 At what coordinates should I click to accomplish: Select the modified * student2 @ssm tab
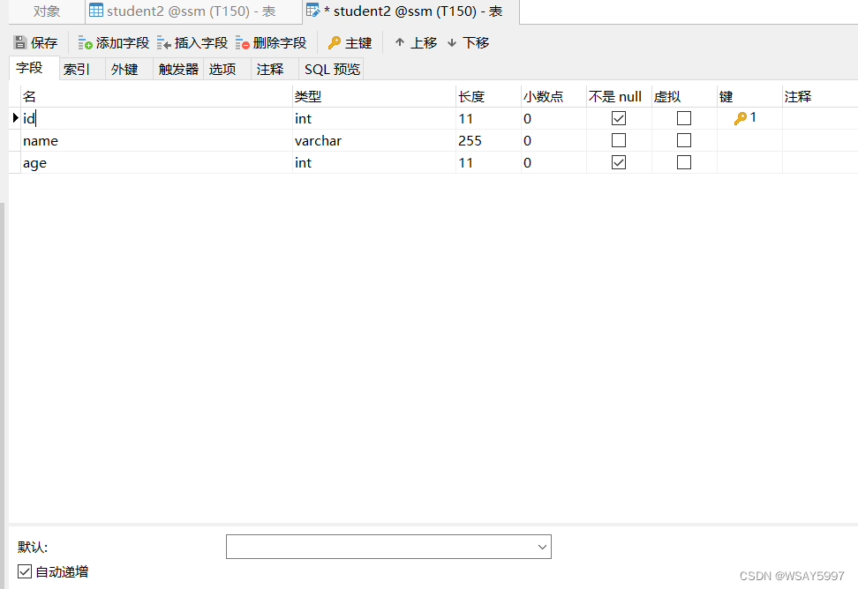coord(411,11)
